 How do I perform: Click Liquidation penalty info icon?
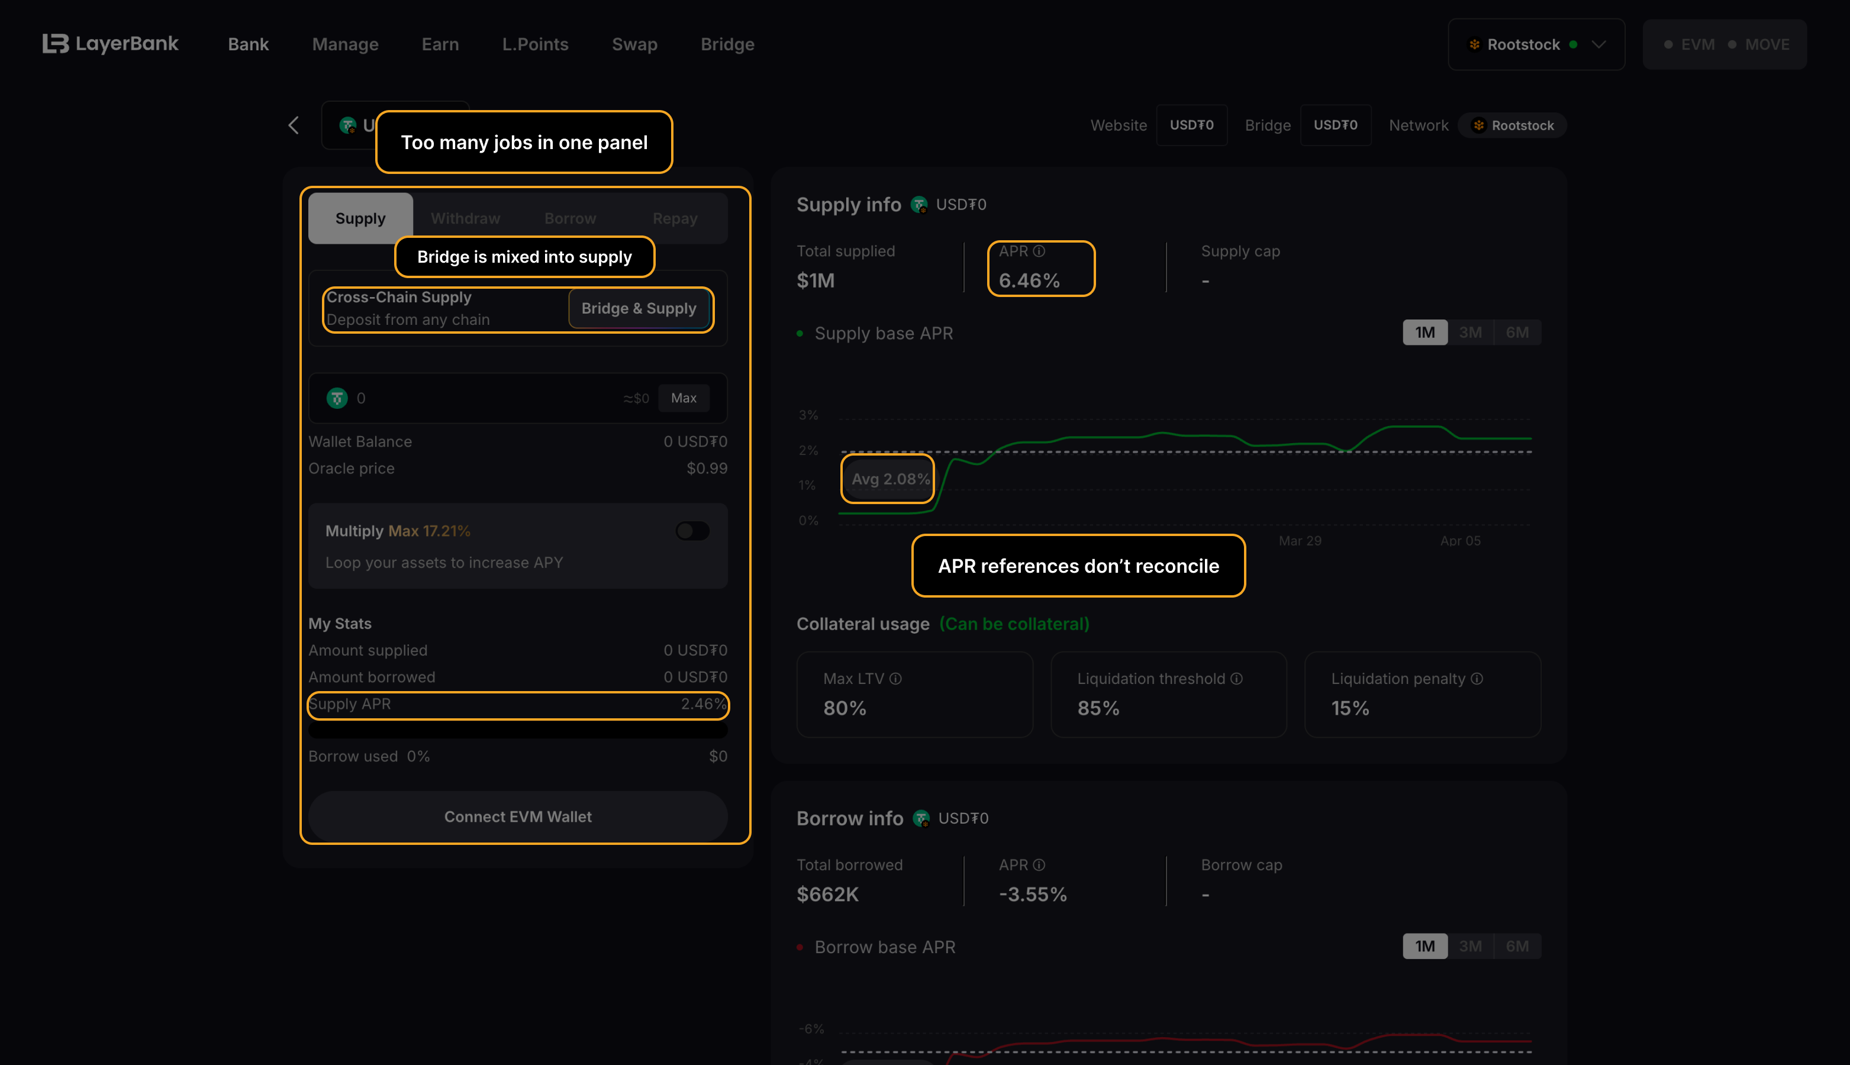[1477, 679]
